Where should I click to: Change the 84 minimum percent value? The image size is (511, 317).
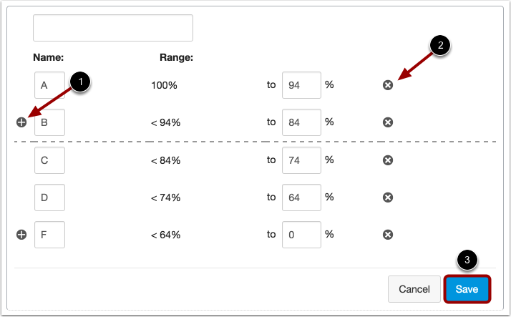(x=301, y=122)
